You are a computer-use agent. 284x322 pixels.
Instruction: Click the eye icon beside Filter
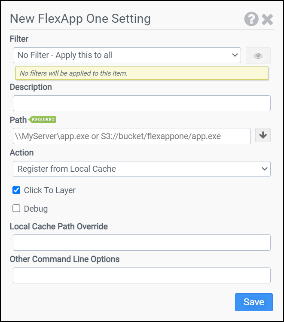click(258, 56)
